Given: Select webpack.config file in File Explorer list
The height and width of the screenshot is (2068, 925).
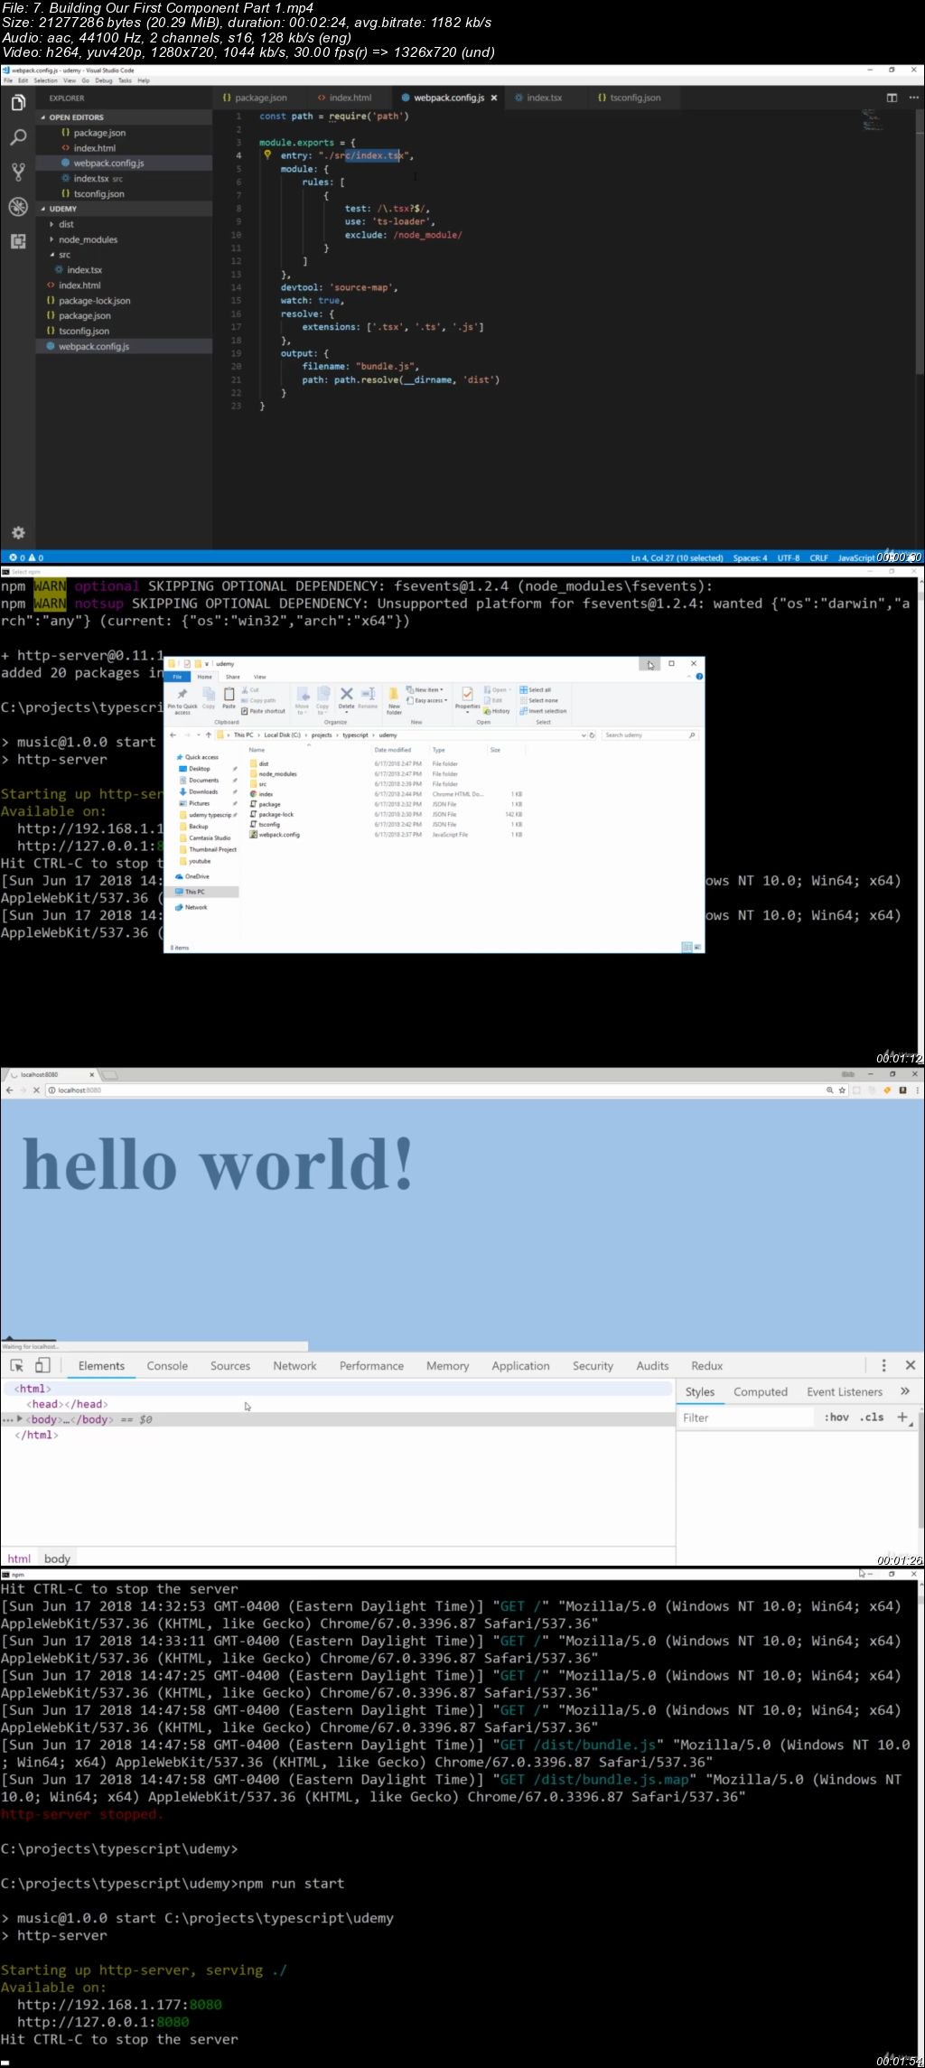Looking at the screenshot, I should tap(275, 835).
